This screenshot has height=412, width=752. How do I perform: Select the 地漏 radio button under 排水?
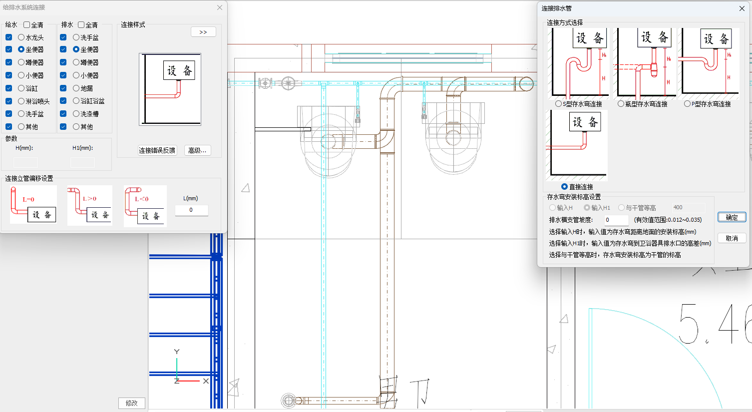[76, 88]
